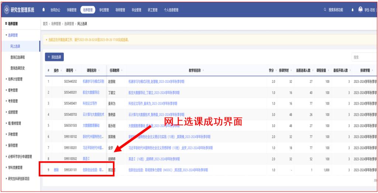Open the 个人信息管理 top menu
The height and width of the screenshot is (193, 378).
(171, 10)
